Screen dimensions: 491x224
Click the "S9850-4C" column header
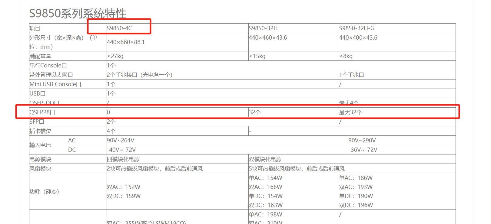pyautogui.click(x=119, y=28)
